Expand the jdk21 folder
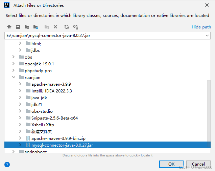The height and width of the screenshot is (171, 215). [x=20, y=104]
